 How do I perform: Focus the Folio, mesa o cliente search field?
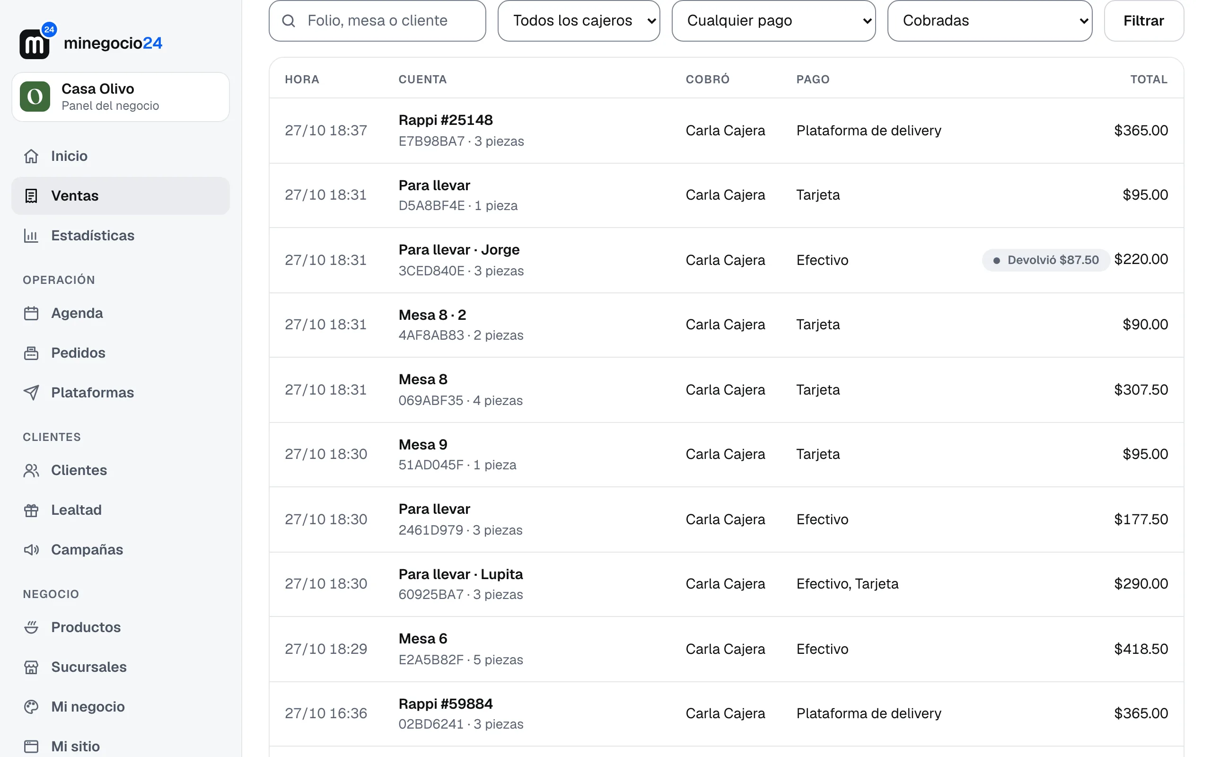[377, 20]
